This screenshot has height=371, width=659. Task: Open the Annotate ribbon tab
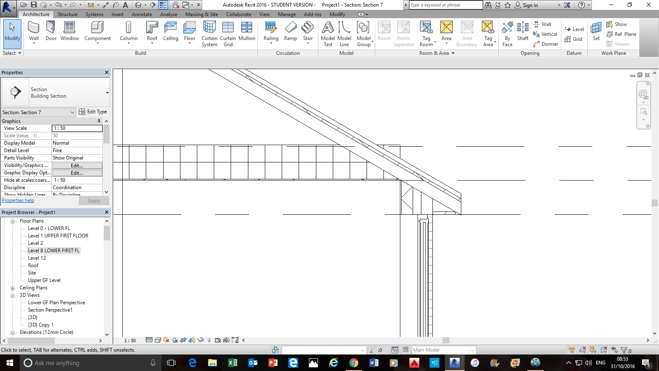[142, 14]
